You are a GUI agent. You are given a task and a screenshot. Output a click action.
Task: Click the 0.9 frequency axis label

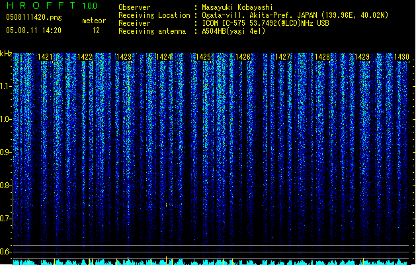5,152
